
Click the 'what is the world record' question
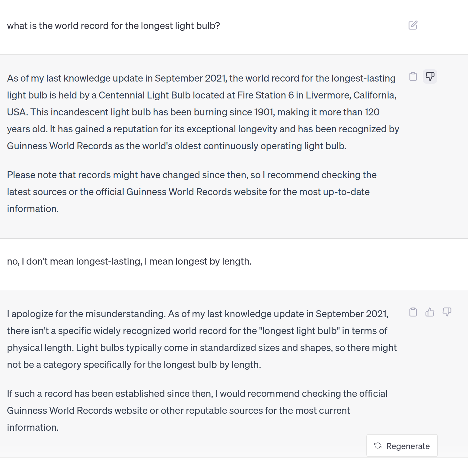[113, 26]
